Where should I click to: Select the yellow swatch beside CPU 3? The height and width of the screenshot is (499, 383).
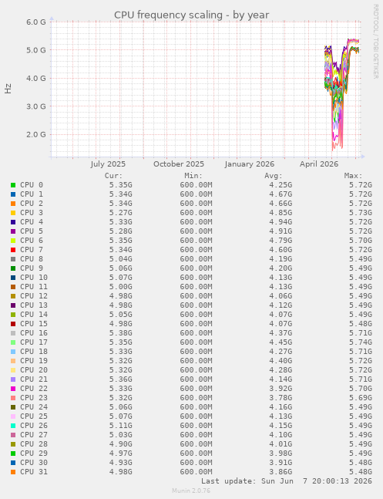tap(13, 213)
